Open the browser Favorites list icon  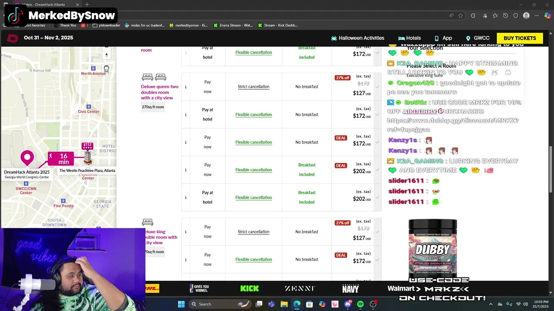click(495, 16)
